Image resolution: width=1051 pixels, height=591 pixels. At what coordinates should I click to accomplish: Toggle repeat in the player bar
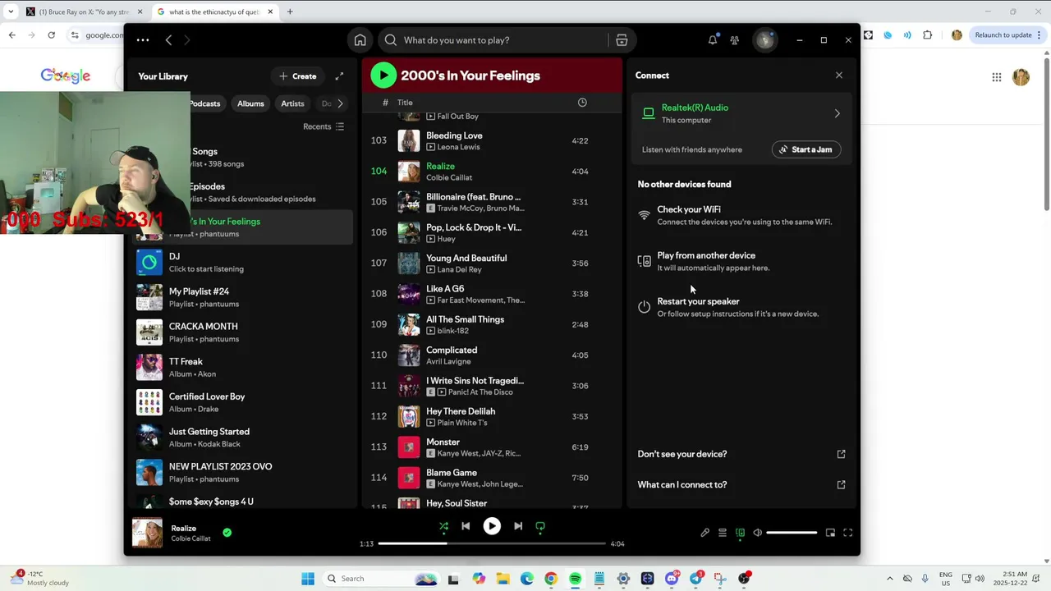point(540,526)
